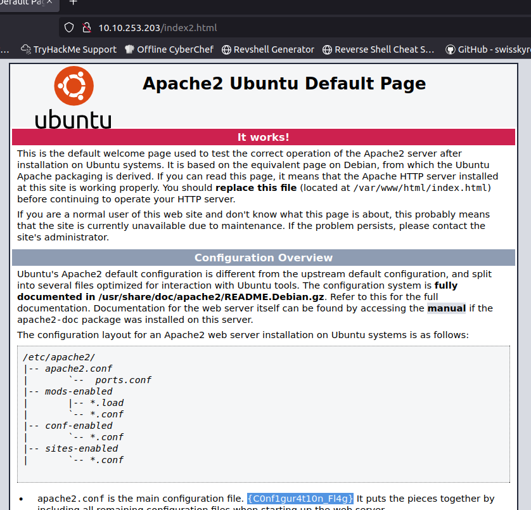Click the /etc/apache2/ line in the config tree

[x=58, y=357]
